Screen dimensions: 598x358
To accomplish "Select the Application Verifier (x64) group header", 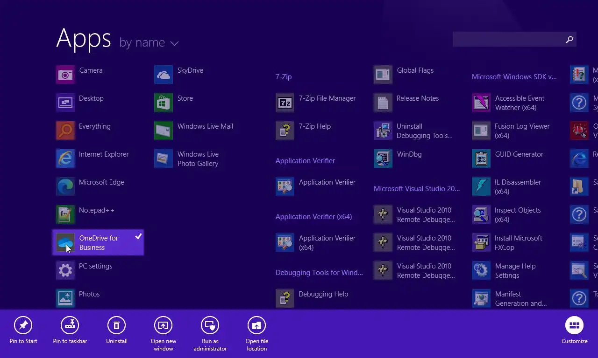I will pyautogui.click(x=313, y=217).
